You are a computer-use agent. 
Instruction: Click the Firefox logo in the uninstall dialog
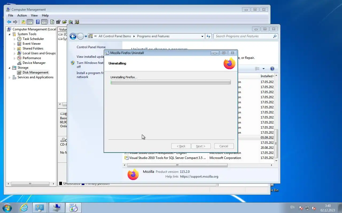[x=230, y=63]
